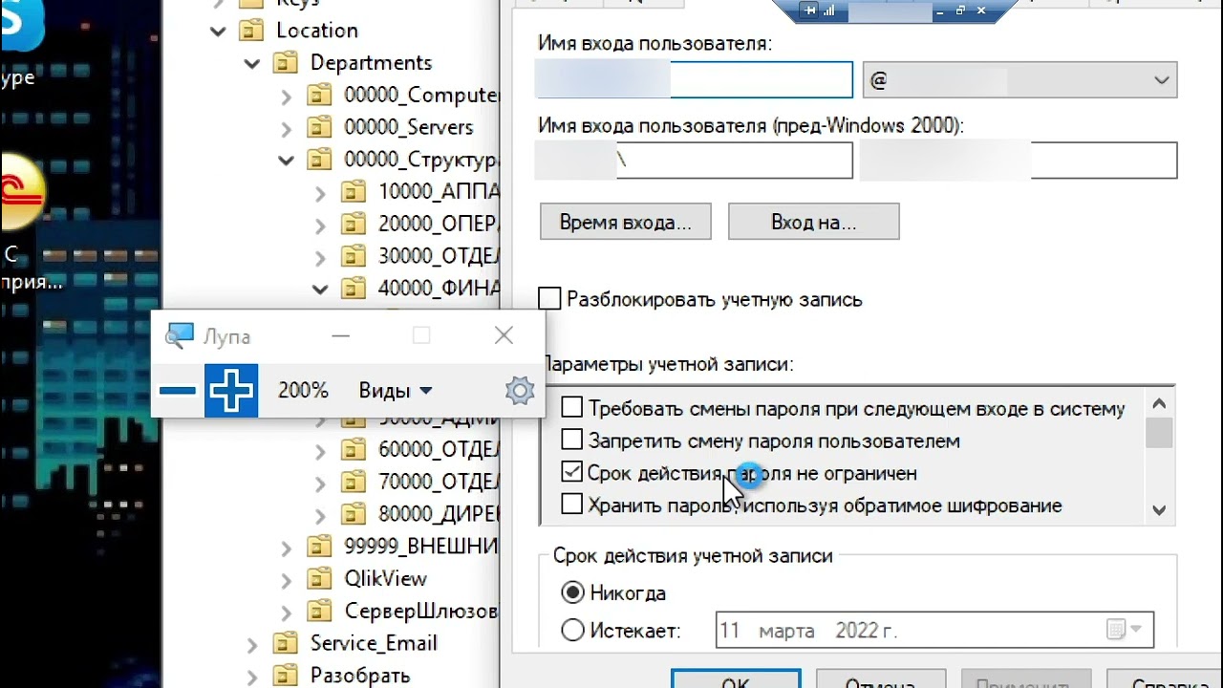
Task: Click the СерверШлюзов folder icon
Action: 319,611
